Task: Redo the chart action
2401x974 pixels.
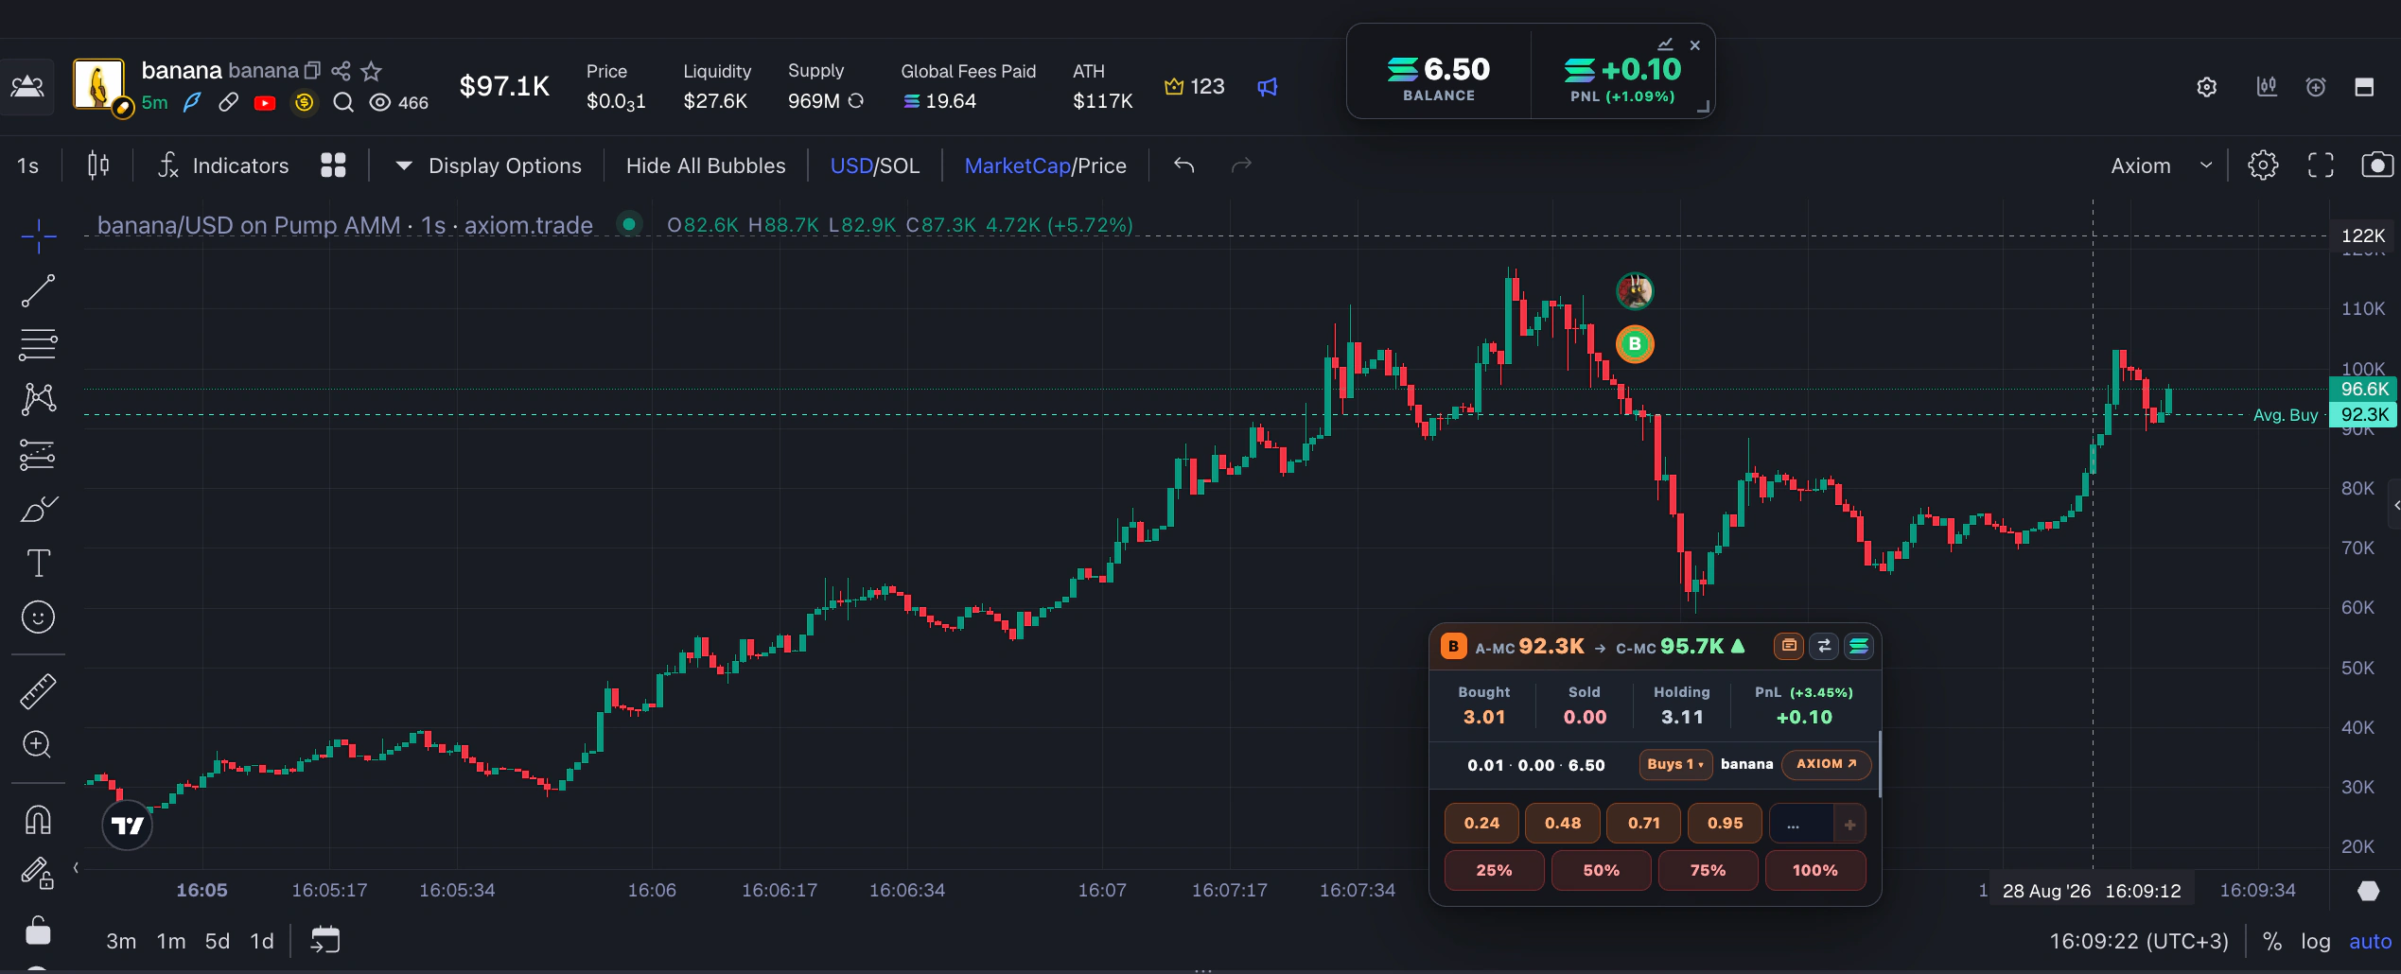Action: pos(1241,165)
